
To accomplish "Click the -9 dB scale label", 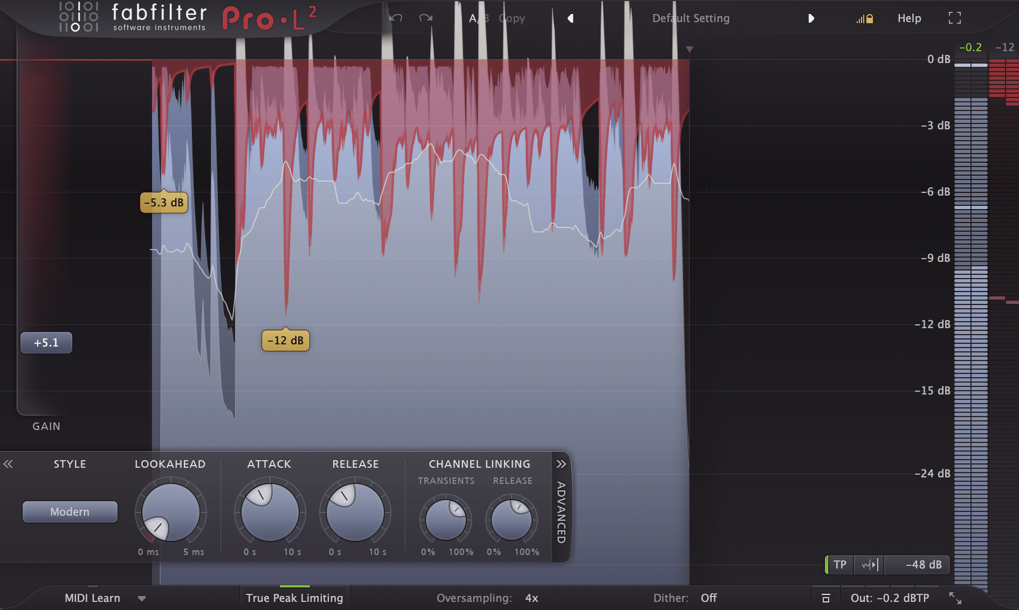I will (935, 258).
